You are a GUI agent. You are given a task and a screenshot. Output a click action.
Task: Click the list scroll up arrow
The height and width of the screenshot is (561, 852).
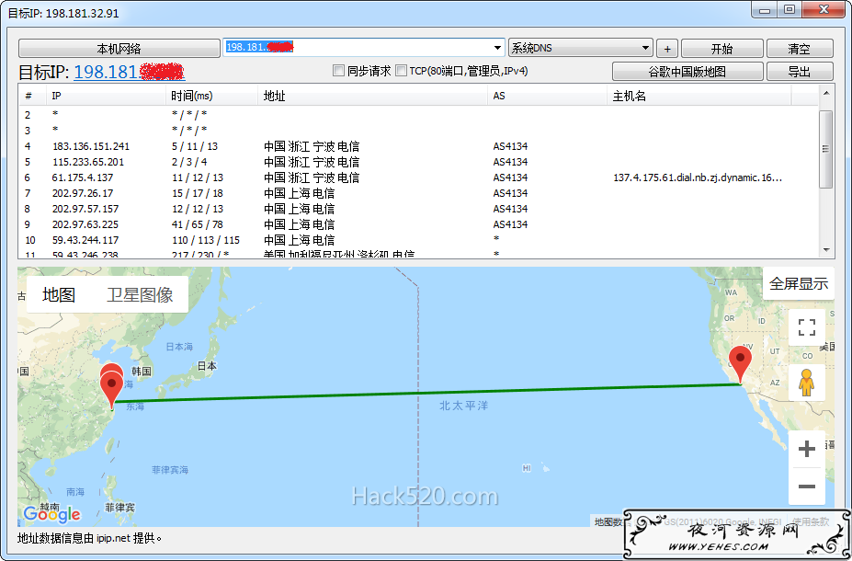tap(826, 93)
